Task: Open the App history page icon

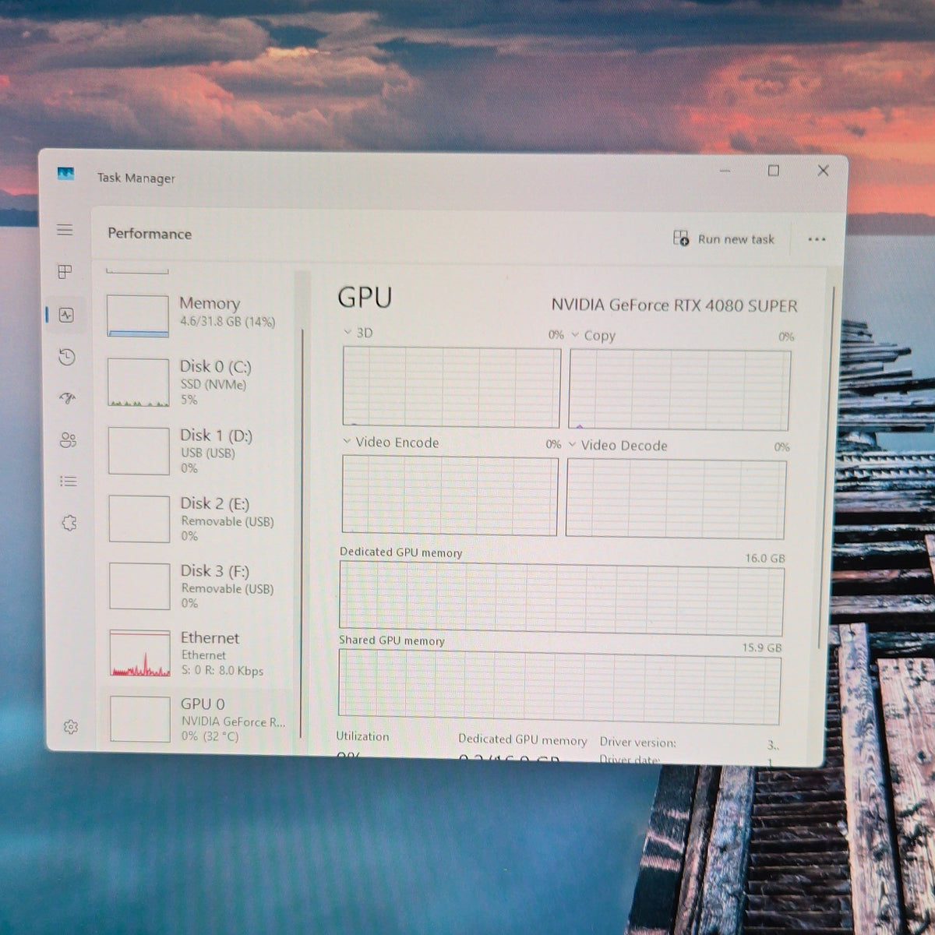Action: point(66,357)
